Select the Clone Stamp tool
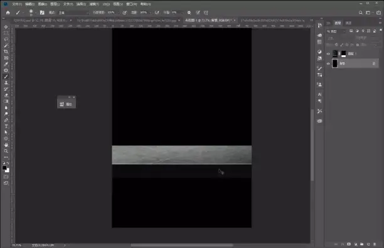The width and height of the screenshot is (384, 248). click(x=6, y=83)
